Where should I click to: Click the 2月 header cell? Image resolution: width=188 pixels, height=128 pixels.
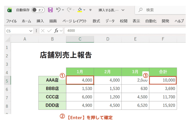click(x=107, y=72)
